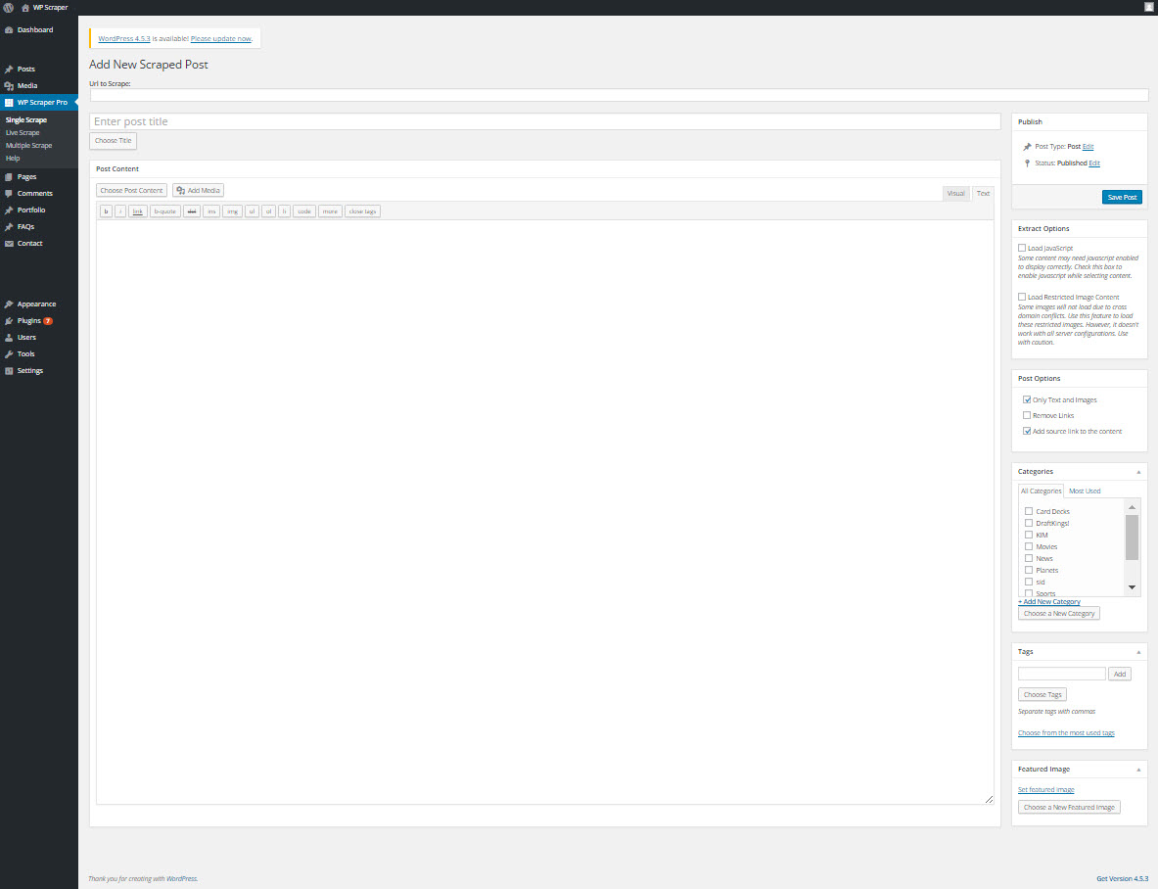Click the Choose Title button
The image size is (1158, 889).
tap(113, 141)
